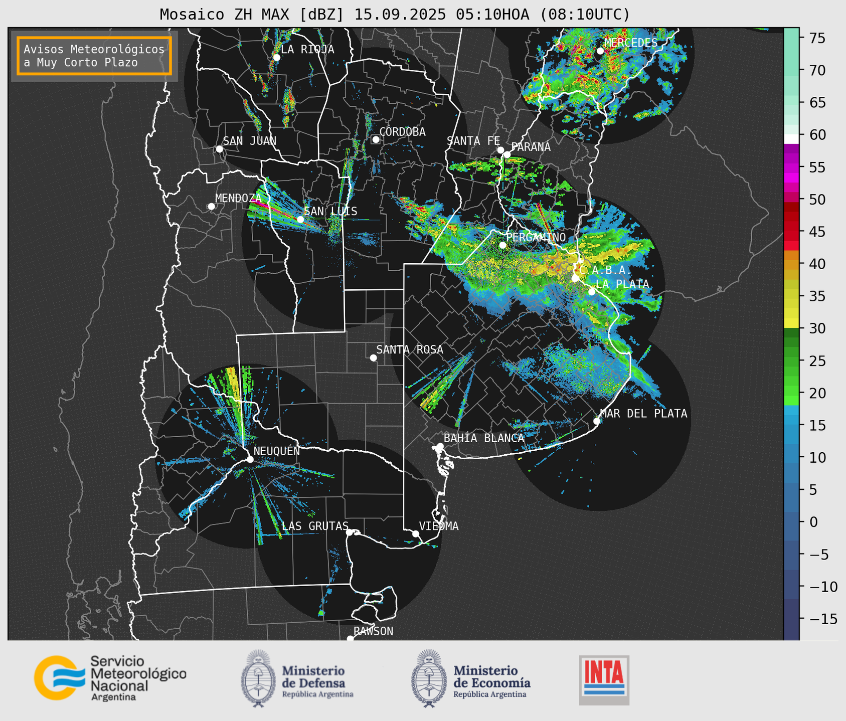The width and height of the screenshot is (846, 721).
Task: Select the PARANÁ city marker dot
Action: 507,154
